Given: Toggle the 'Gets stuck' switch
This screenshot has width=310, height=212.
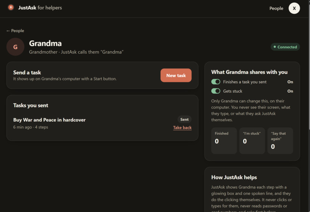Looking at the screenshot, I should point(216,91).
